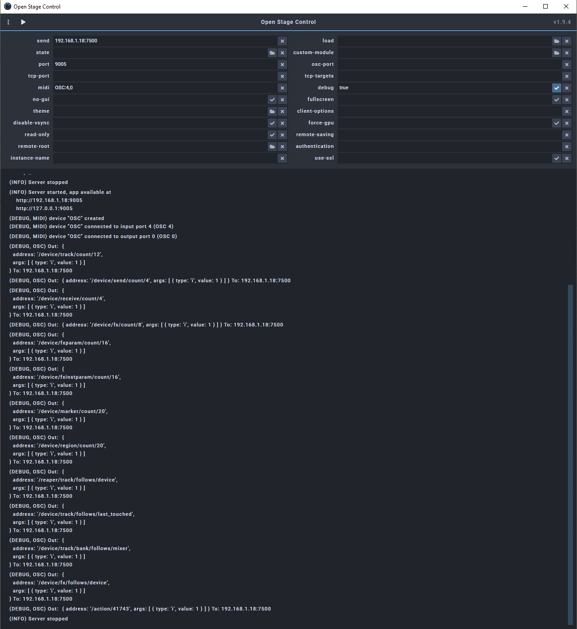Click the port input showing 9005
Image resolution: width=577 pixels, height=629 pixels.
[x=165, y=64]
